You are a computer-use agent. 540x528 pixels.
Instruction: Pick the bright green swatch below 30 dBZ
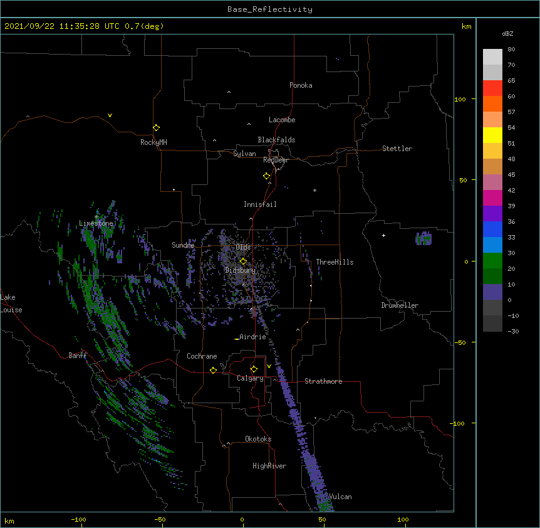pos(492,261)
